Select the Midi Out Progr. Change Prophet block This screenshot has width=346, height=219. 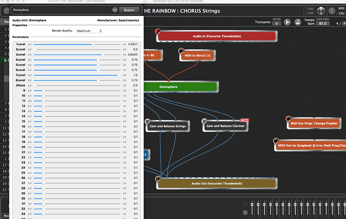[x=314, y=123]
